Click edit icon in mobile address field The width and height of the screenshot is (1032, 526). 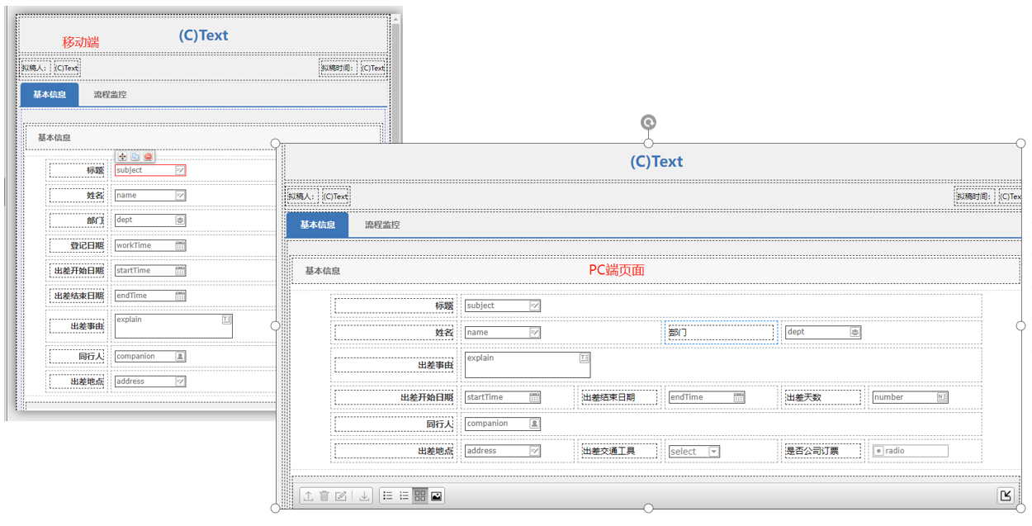click(x=180, y=381)
